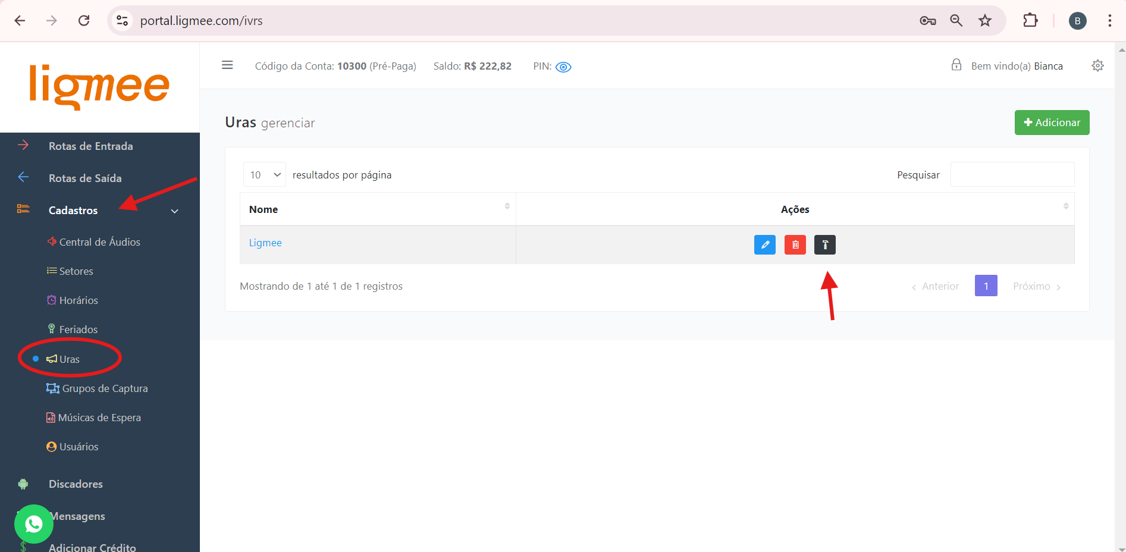
Task: Open the green WhatsApp chat bubble
Action: point(34,524)
